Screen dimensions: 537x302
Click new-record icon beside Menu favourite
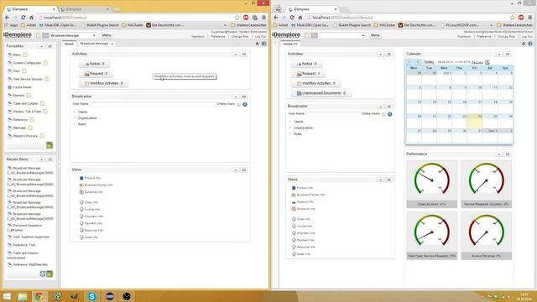[x=25, y=55]
